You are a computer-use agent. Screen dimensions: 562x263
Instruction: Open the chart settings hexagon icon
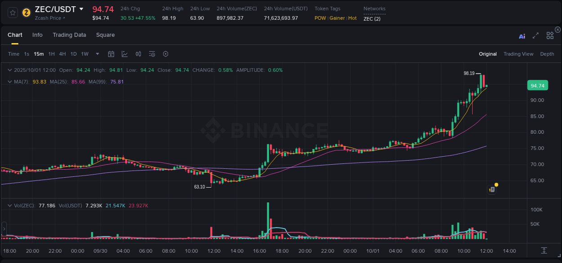click(x=165, y=54)
